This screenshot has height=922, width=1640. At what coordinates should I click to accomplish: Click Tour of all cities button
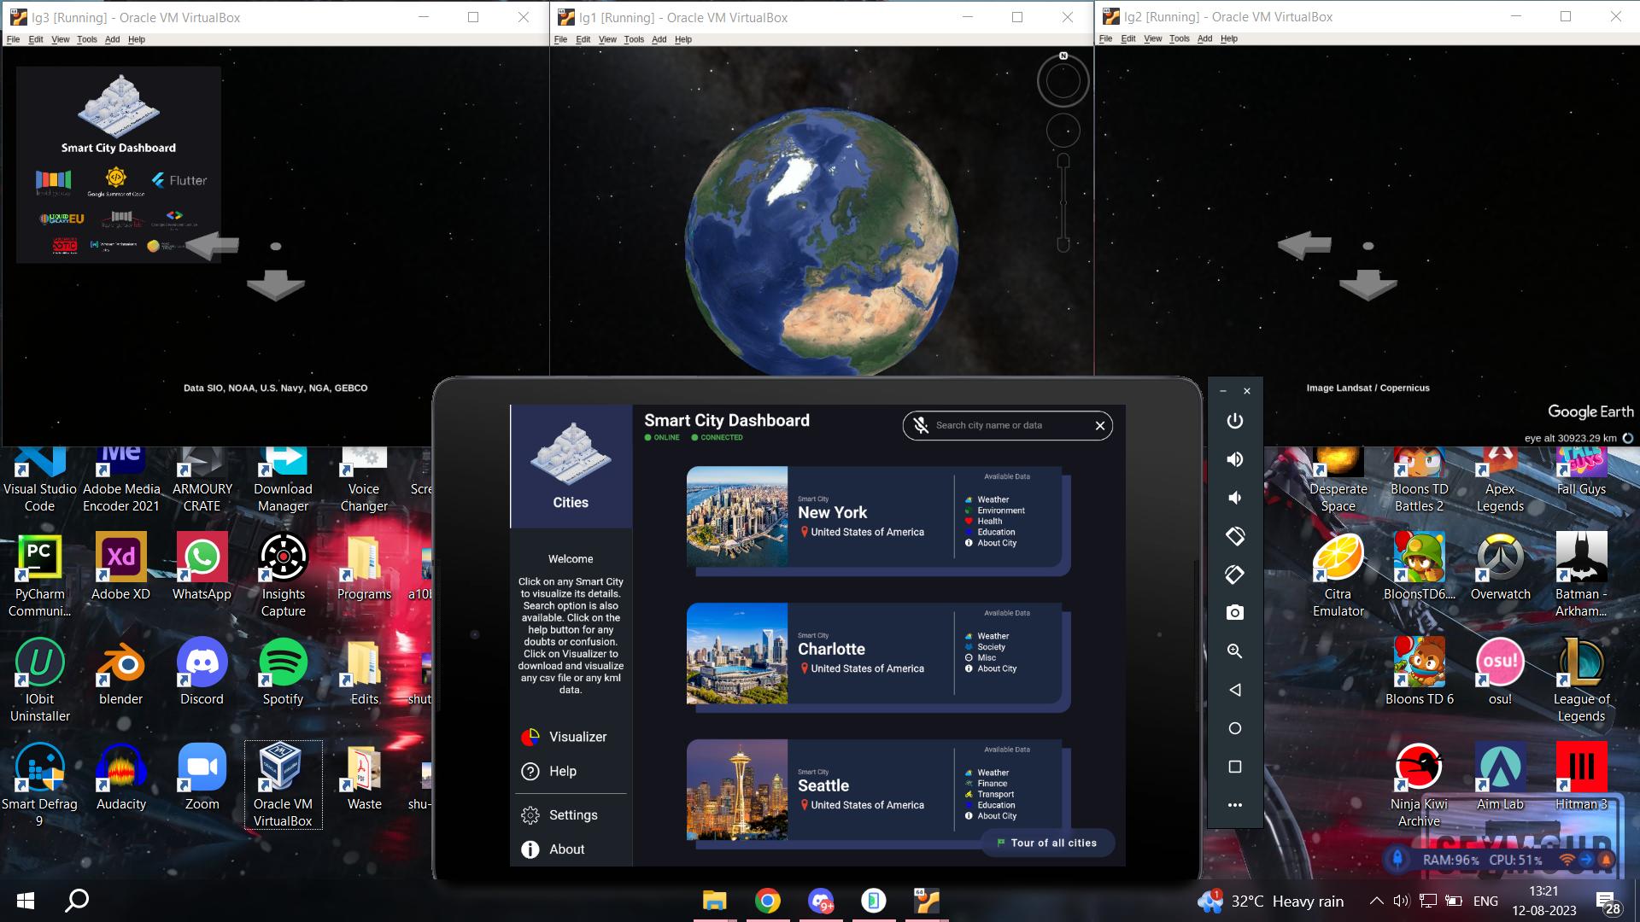[x=1047, y=843]
